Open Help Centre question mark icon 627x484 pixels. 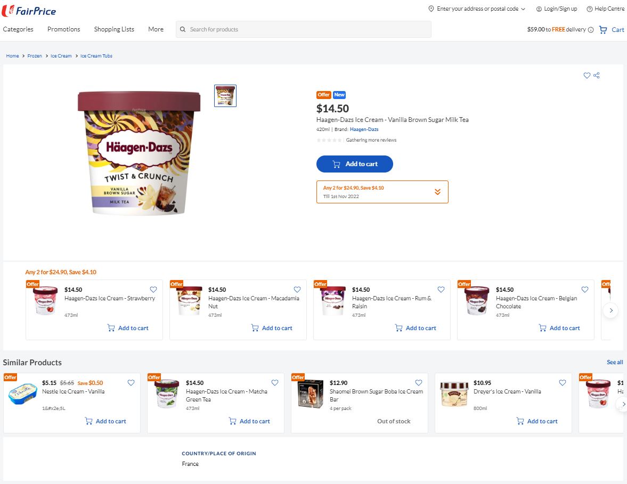(x=589, y=9)
